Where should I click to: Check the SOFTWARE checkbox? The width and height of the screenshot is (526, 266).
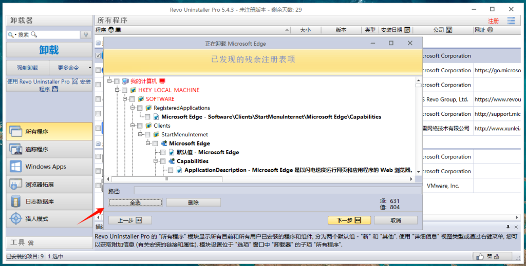pyautogui.click(x=132, y=99)
